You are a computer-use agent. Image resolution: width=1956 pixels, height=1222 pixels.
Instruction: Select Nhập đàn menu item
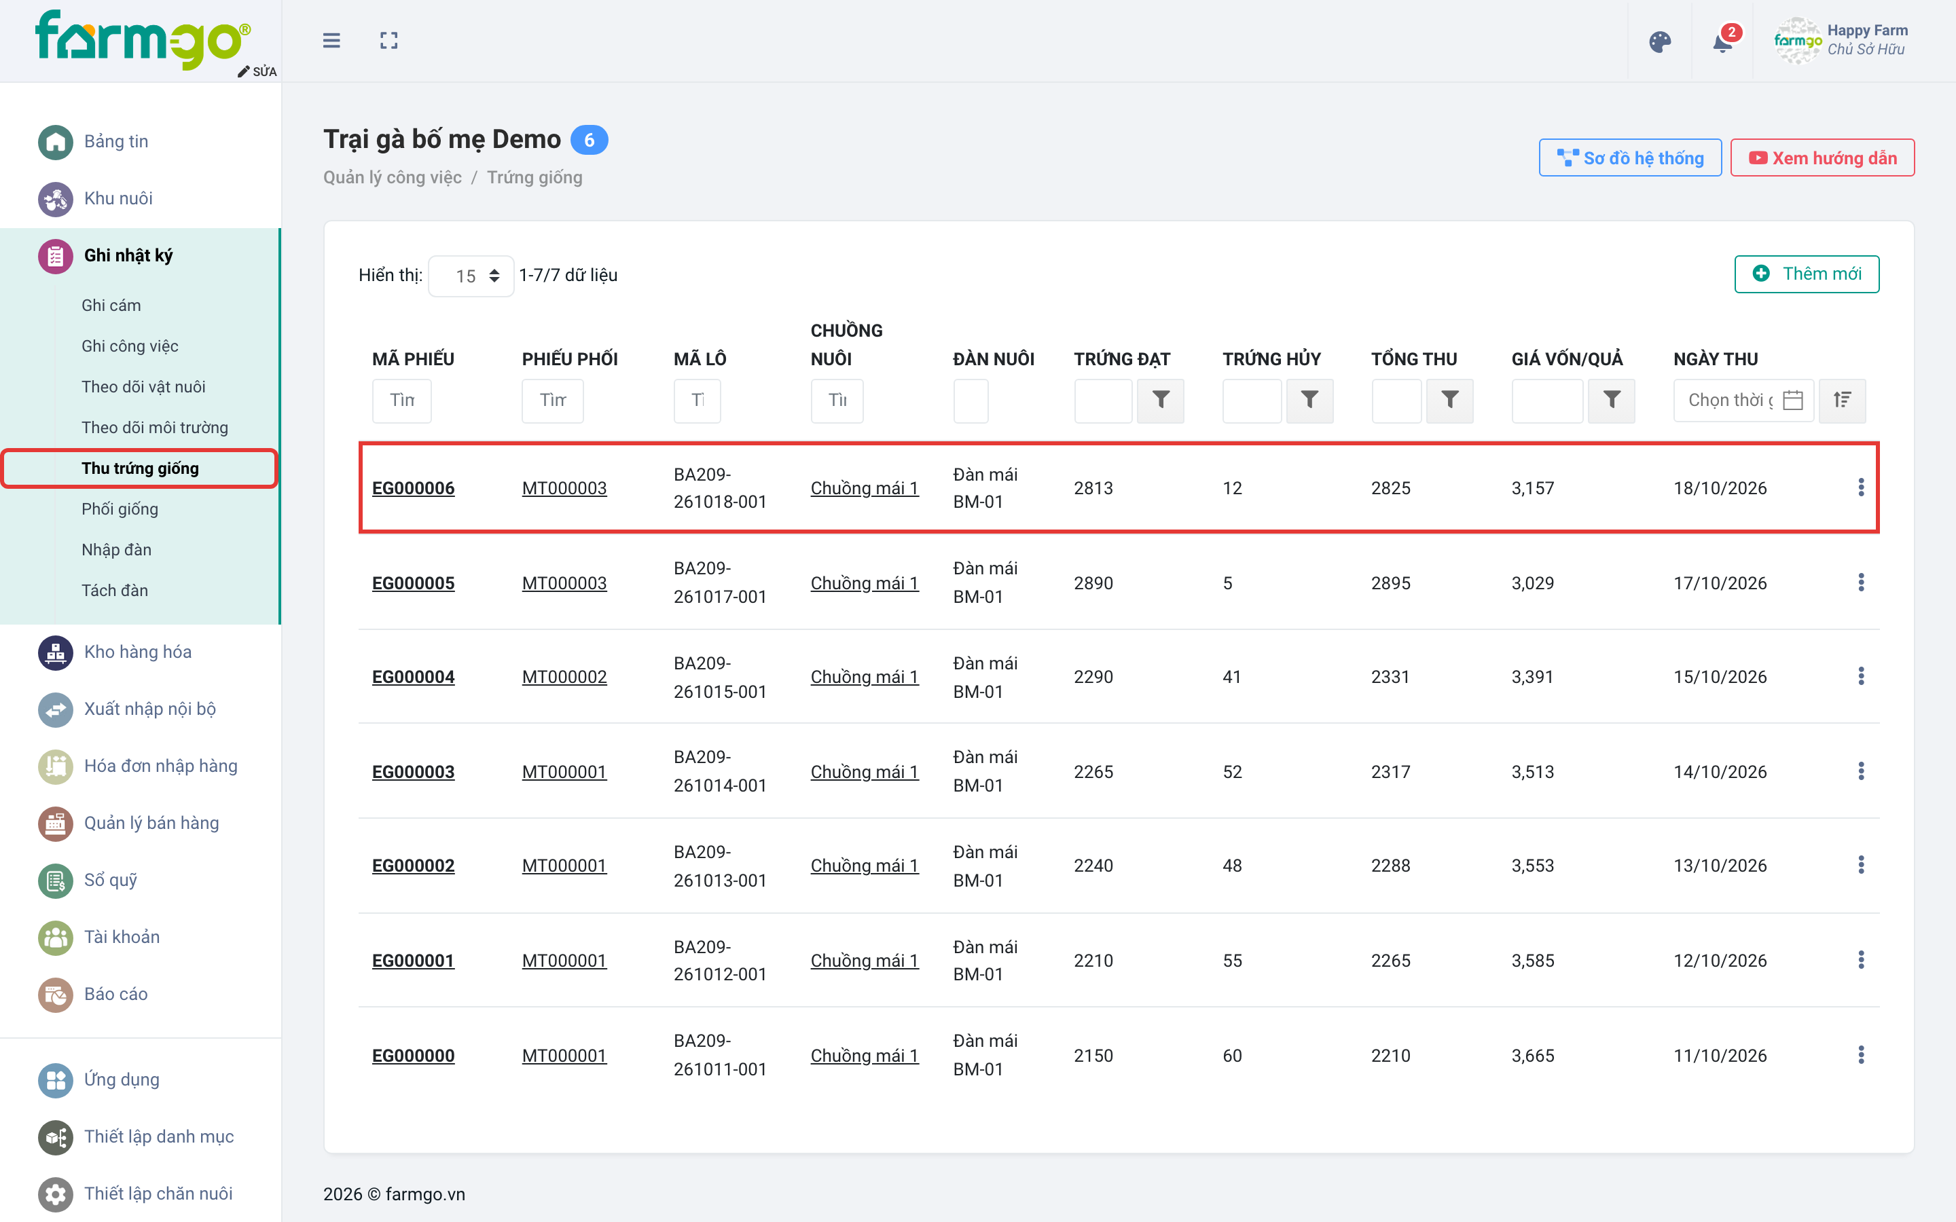116,550
